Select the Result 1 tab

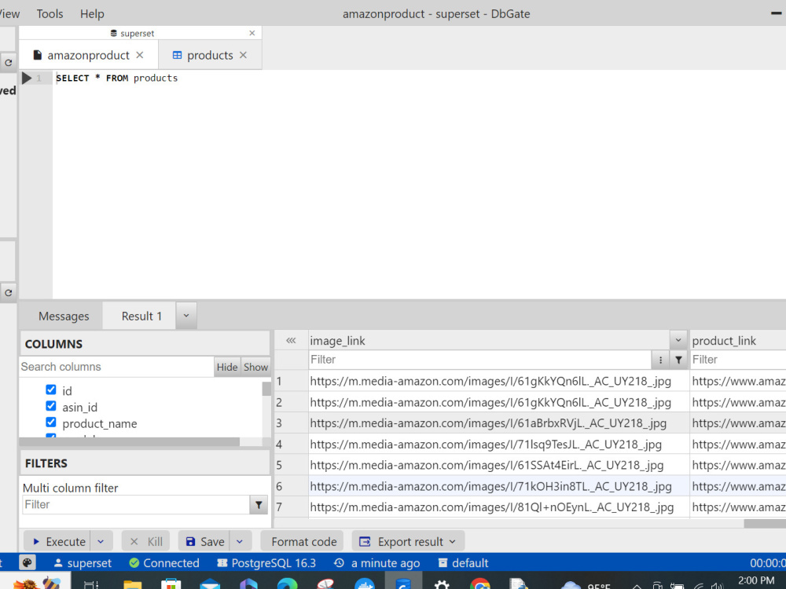(141, 316)
